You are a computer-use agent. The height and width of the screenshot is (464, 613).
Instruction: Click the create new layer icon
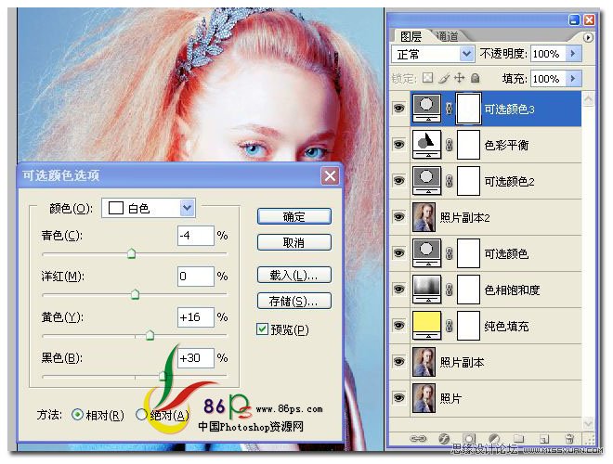(x=544, y=439)
